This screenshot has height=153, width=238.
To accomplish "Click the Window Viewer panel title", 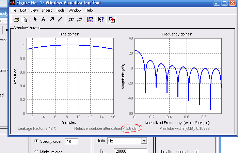I will coord(27,28).
